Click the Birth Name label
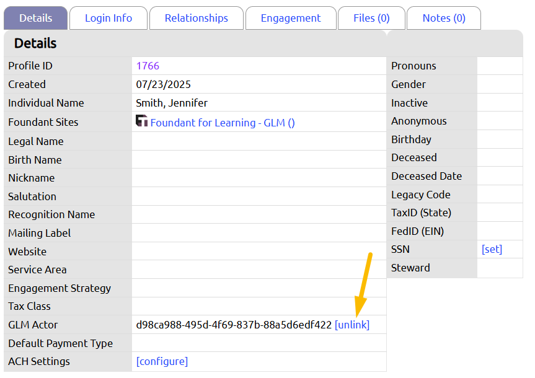Viewport: 535px width, 378px height. tap(35, 160)
